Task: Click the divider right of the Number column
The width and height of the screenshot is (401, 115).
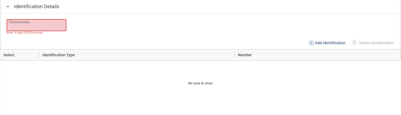Action: pos(400,55)
